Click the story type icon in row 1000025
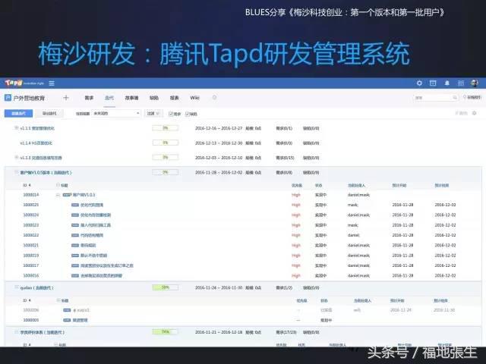Screen dimensions: 486x364 [75, 205]
